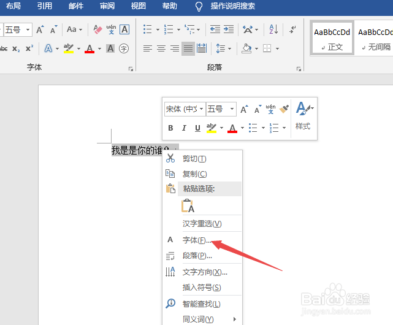393x325 pixels.
Task: Select the 正文 style
Action: 332,38
